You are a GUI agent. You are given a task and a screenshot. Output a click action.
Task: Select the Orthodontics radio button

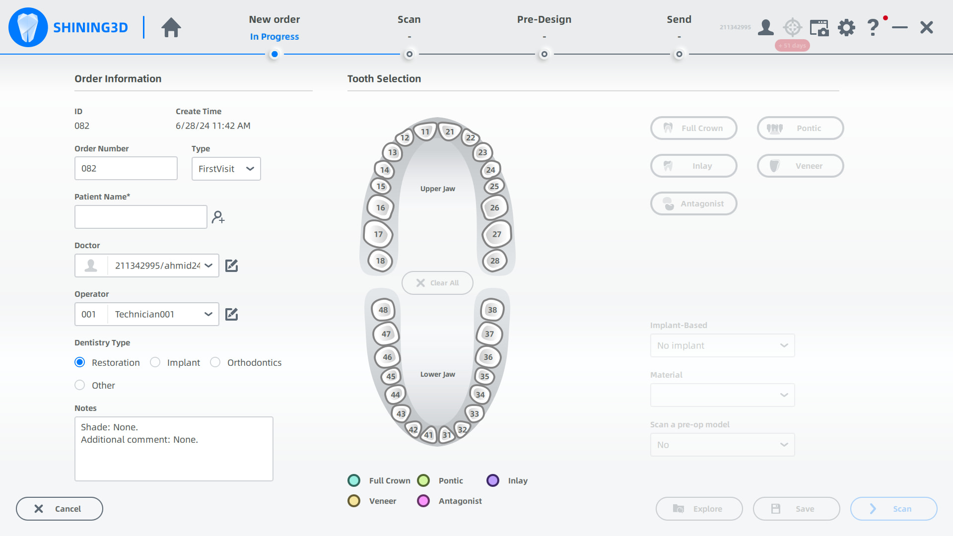tap(215, 362)
